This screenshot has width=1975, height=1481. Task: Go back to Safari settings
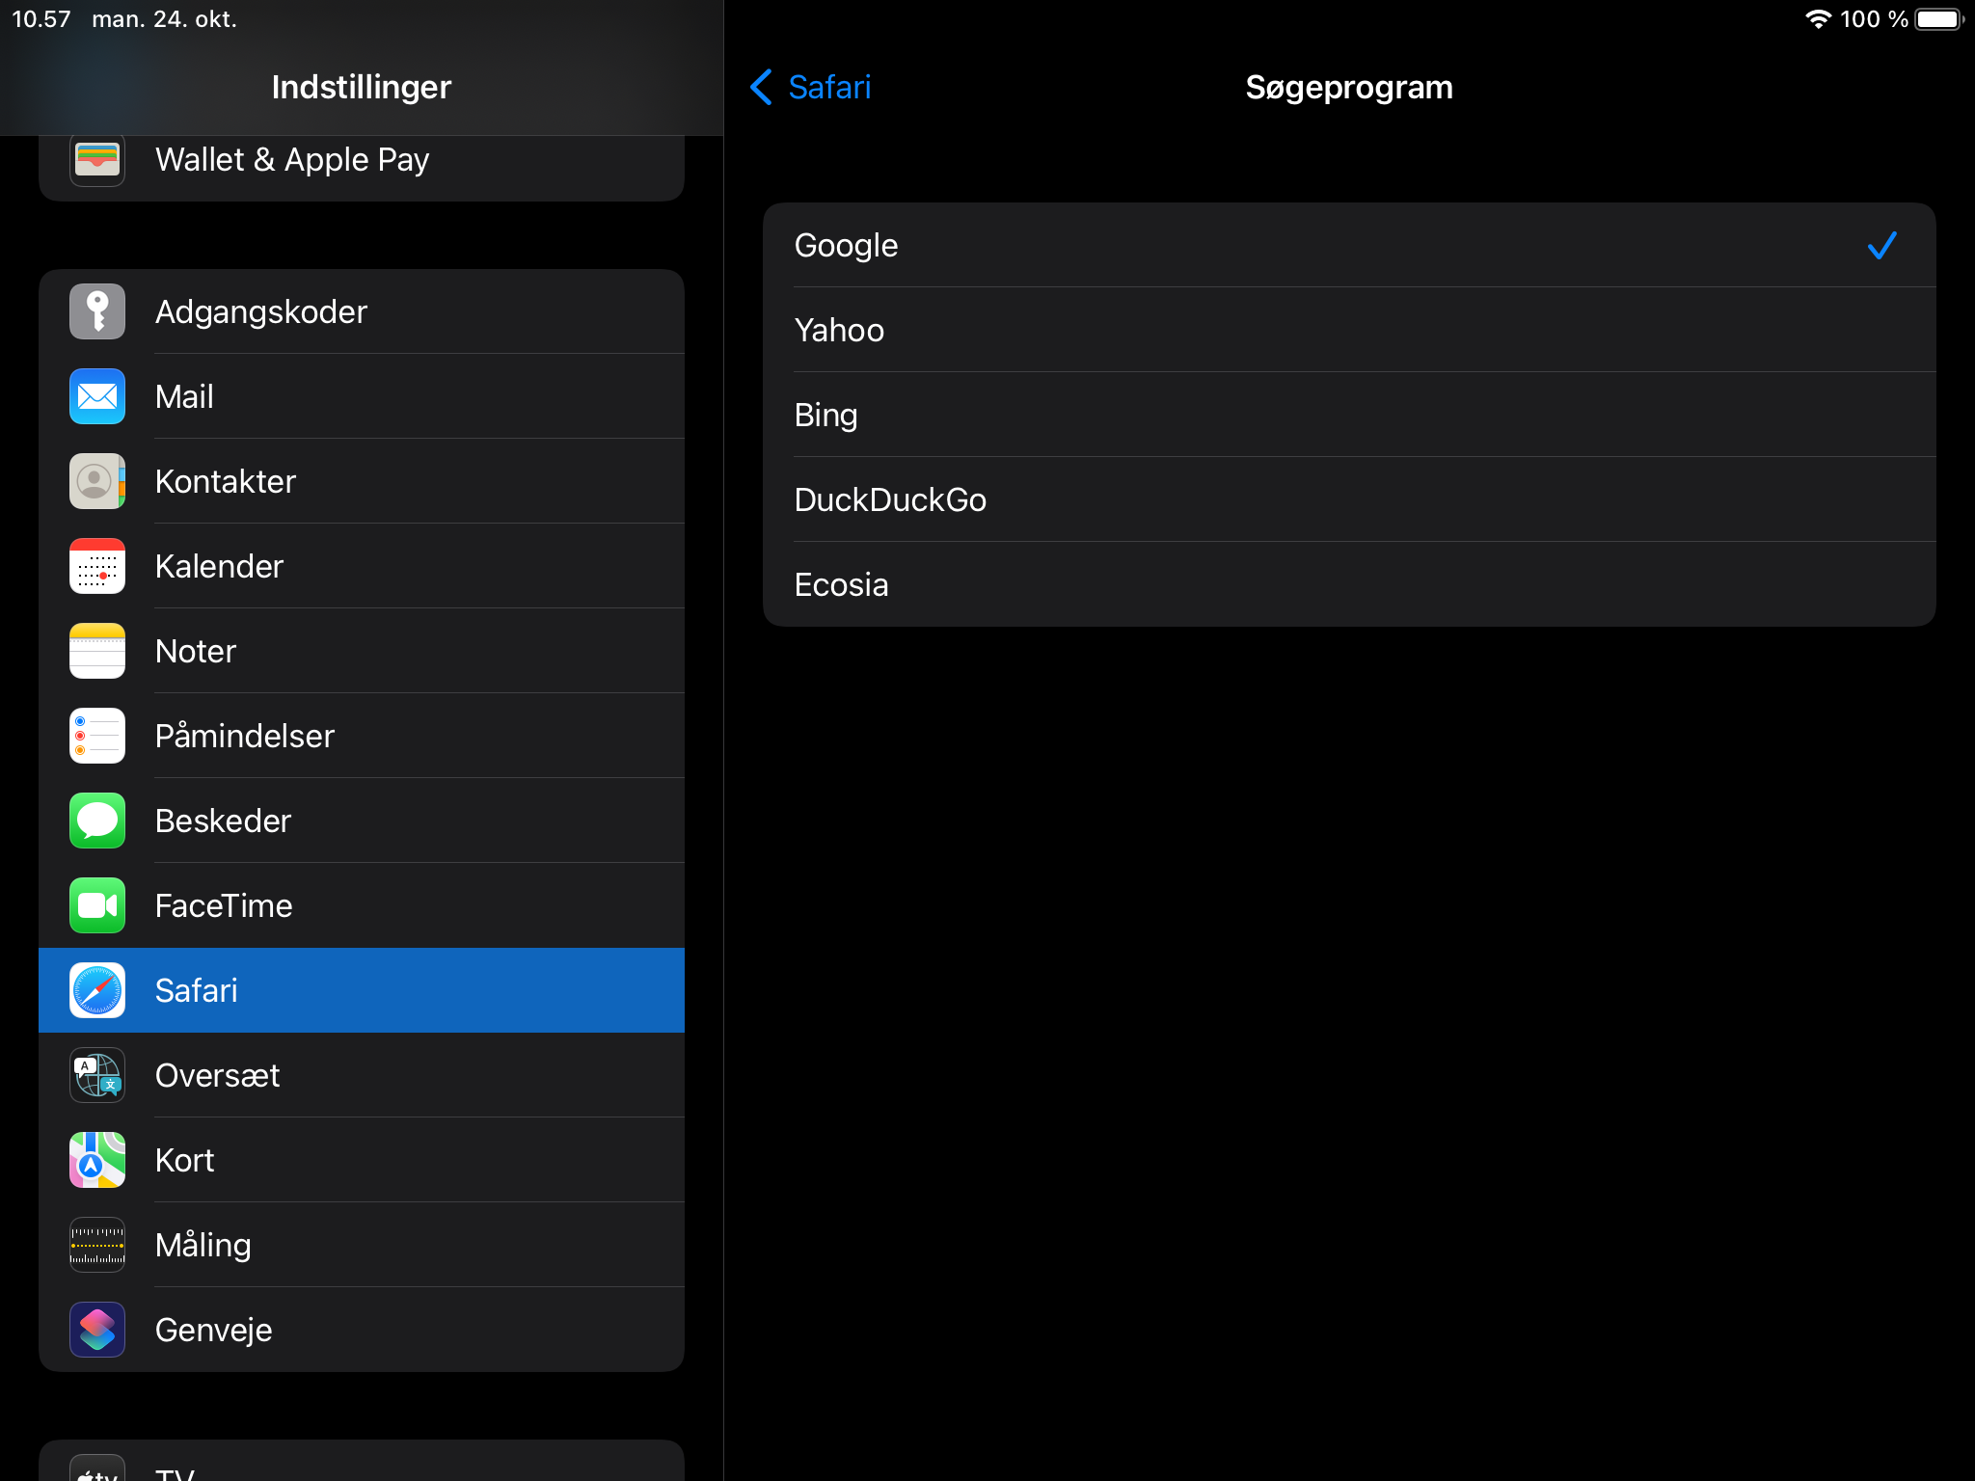811,87
